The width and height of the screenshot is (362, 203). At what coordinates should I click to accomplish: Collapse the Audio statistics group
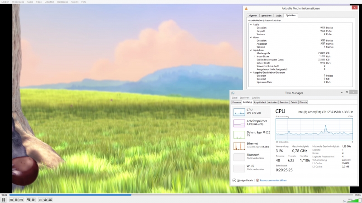pos(251,25)
